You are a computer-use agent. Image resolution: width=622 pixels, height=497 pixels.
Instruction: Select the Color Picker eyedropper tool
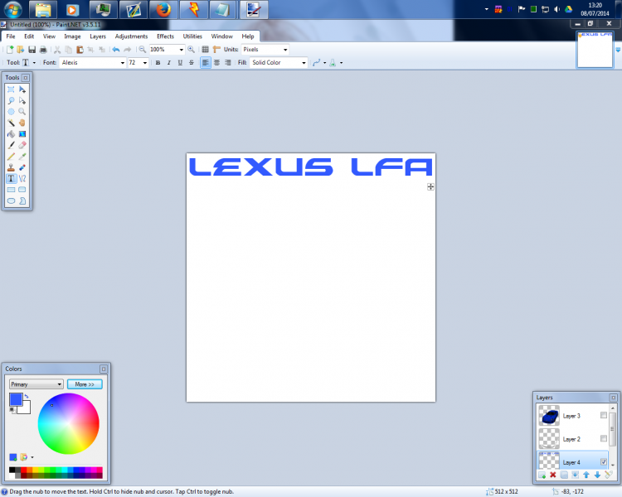coord(22,157)
